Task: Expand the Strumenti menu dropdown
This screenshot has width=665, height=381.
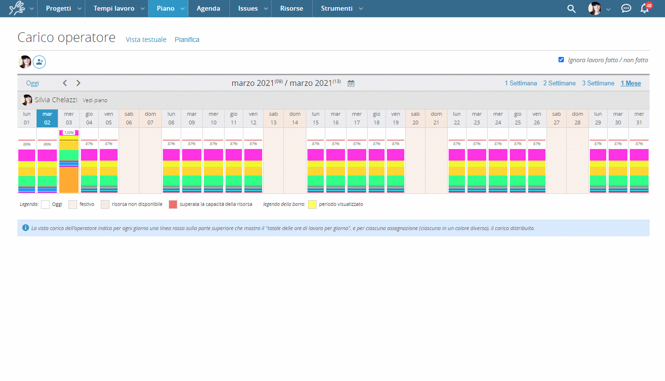Action: point(360,9)
